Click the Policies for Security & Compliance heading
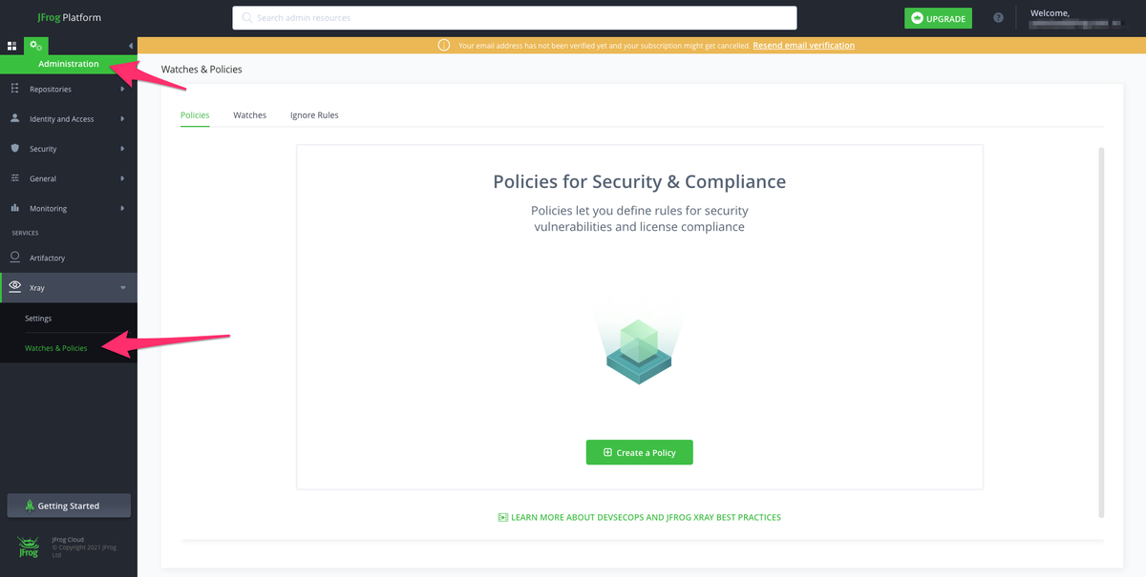This screenshot has height=577, width=1146. (x=640, y=181)
